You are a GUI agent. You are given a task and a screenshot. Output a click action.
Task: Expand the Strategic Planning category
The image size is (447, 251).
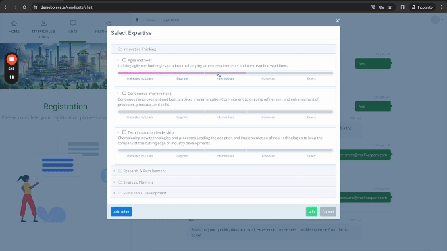click(x=223, y=182)
